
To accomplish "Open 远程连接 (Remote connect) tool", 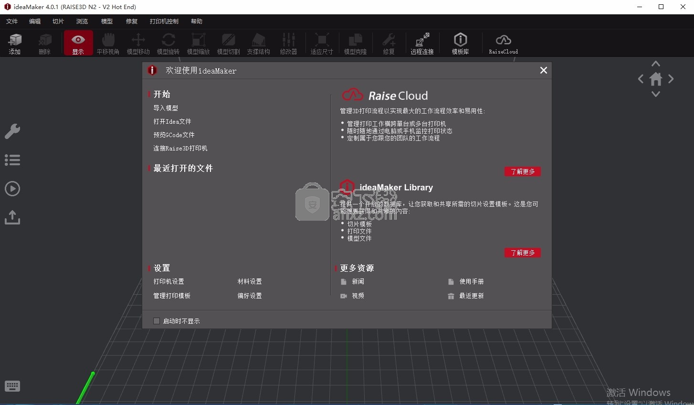I will click(x=422, y=43).
